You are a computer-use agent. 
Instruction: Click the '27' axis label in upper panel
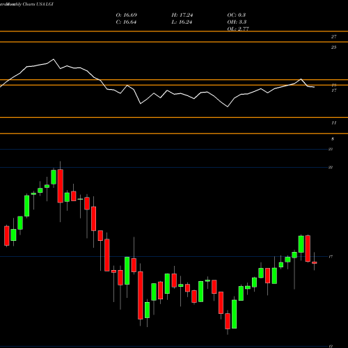[x=333, y=37]
